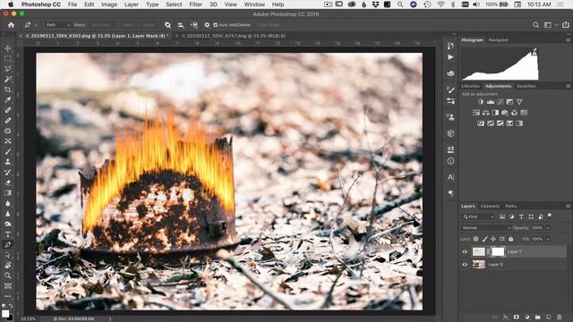This screenshot has width=573, height=322.
Task: Hide Layer 1 visibility eye
Action: pyautogui.click(x=465, y=251)
